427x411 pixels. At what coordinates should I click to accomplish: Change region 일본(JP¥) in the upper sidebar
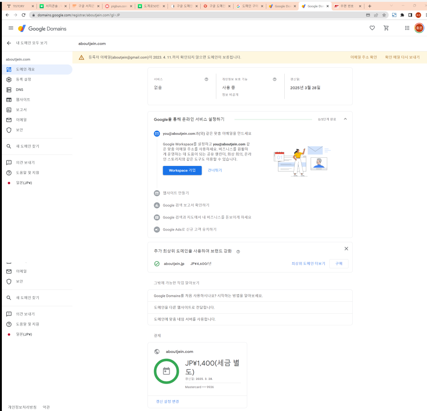click(x=37, y=183)
